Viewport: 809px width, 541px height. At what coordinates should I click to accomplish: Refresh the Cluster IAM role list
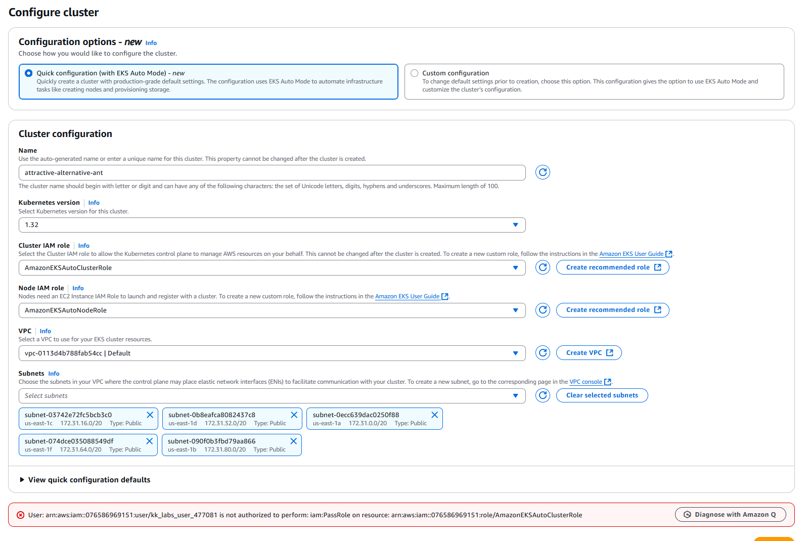point(543,267)
